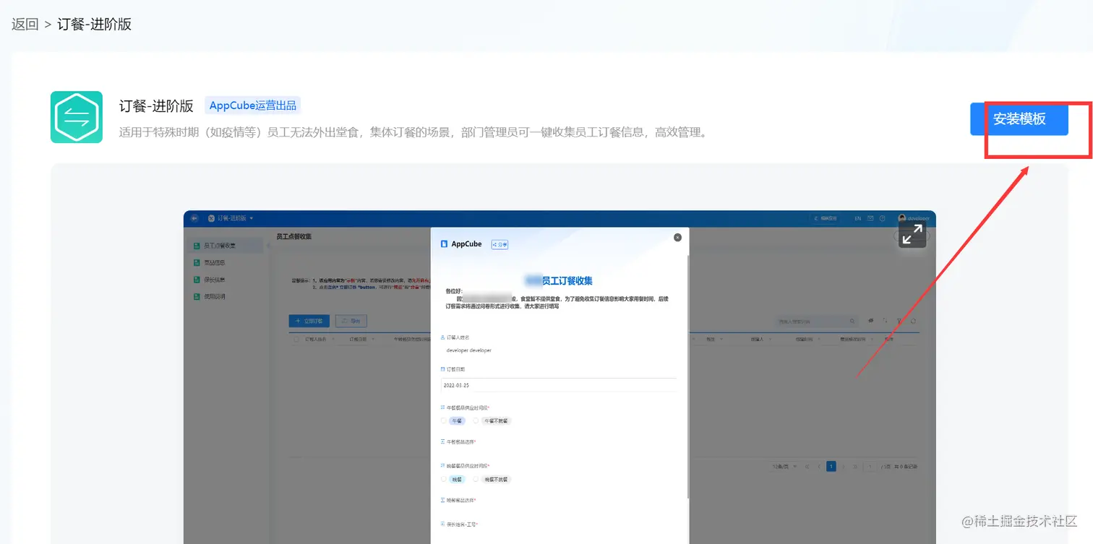Click the mail icon in preview header
Viewport: 1093px width, 544px height.
point(870,218)
